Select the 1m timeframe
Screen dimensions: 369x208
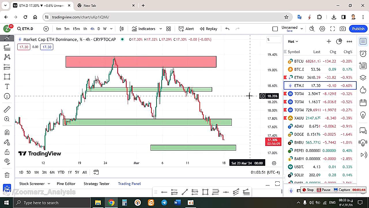[59, 29]
